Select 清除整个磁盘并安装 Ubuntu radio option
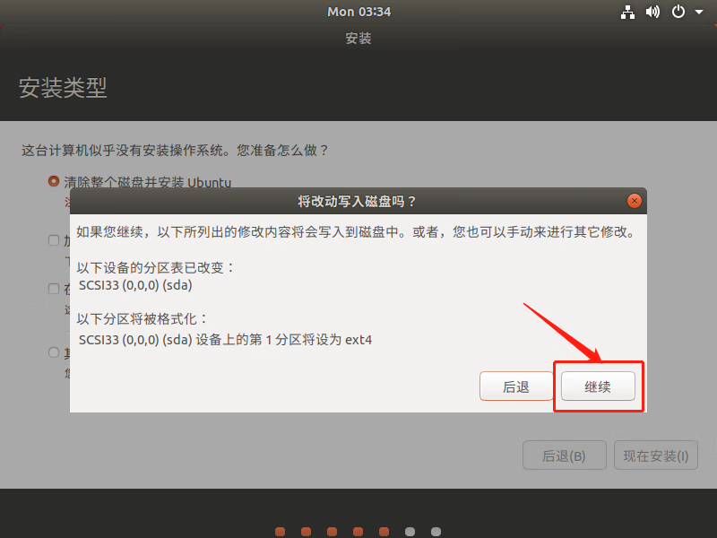The height and width of the screenshot is (538, 717). click(54, 181)
